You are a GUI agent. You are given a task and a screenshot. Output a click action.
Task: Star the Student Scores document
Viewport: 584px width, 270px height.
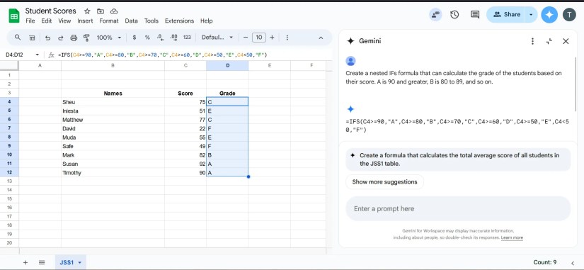pyautogui.click(x=87, y=11)
